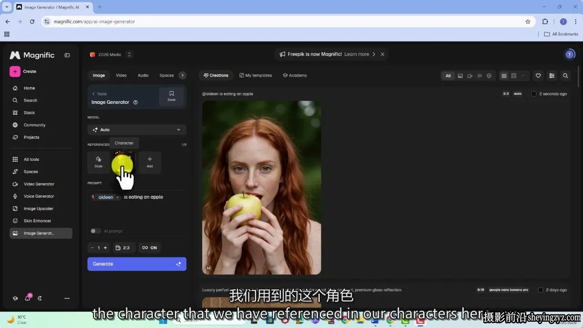The image size is (583, 328).
Task: Switch to the Video tab
Action: point(121,76)
